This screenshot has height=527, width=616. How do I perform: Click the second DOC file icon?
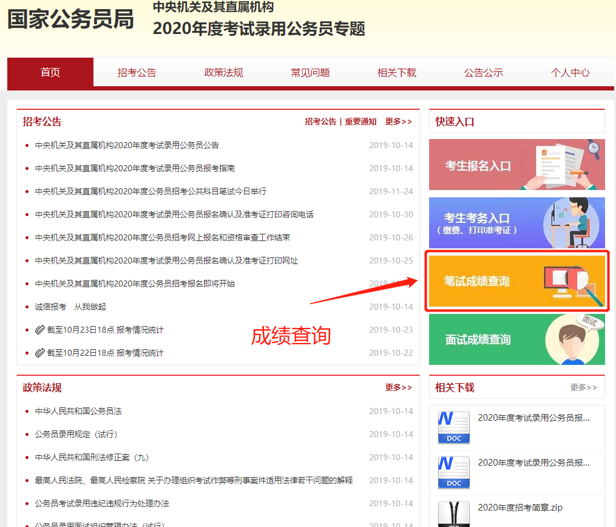click(x=453, y=472)
